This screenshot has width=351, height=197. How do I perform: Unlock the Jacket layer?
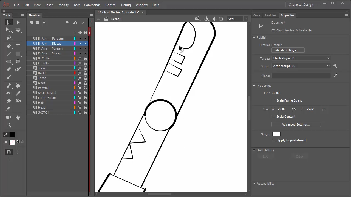tap(85, 68)
